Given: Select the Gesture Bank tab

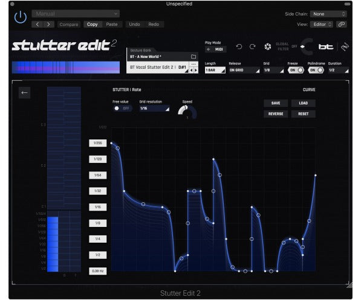Looking at the screenshot, I should 141,50.
